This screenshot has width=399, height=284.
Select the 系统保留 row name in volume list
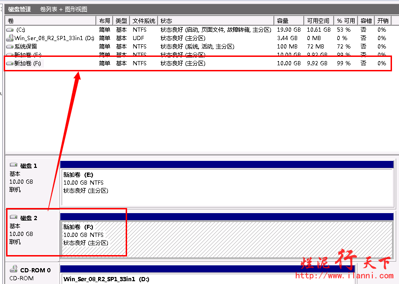pos(26,47)
